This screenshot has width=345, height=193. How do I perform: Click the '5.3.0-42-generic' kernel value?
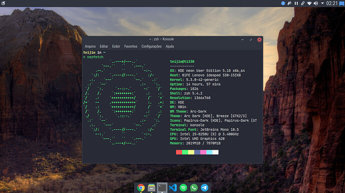(x=202, y=80)
